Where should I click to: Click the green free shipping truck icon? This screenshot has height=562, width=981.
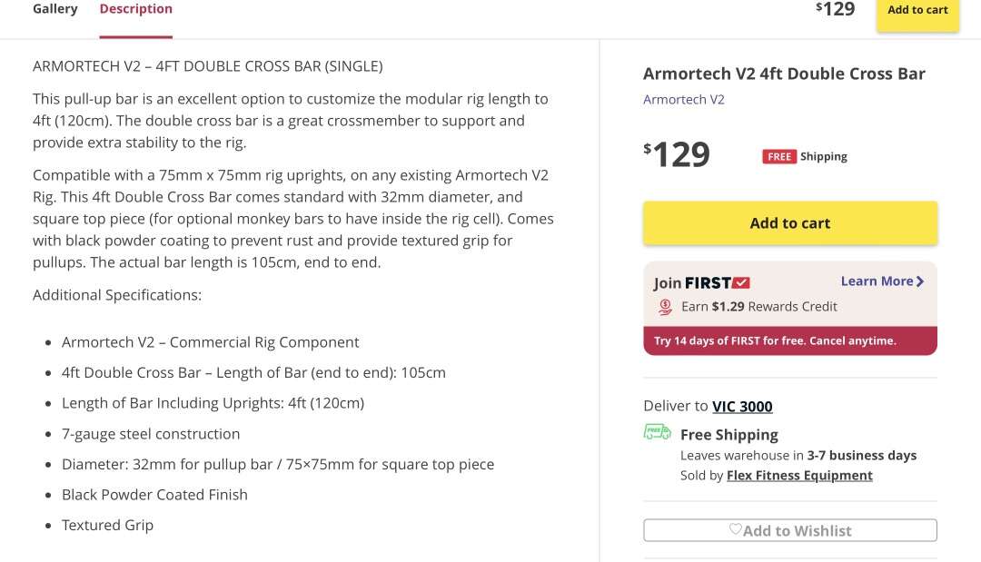(x=657, y=432)
